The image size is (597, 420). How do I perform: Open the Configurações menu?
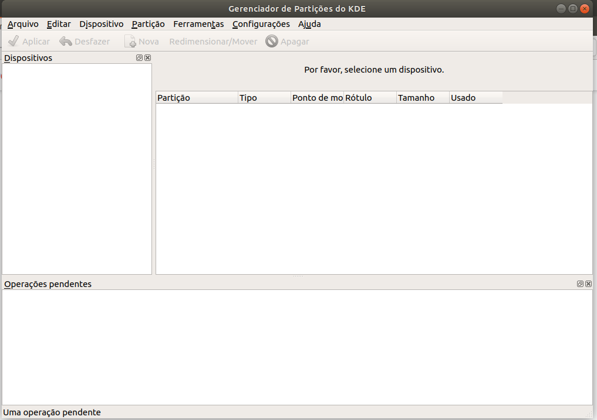[x=261, y=24]
